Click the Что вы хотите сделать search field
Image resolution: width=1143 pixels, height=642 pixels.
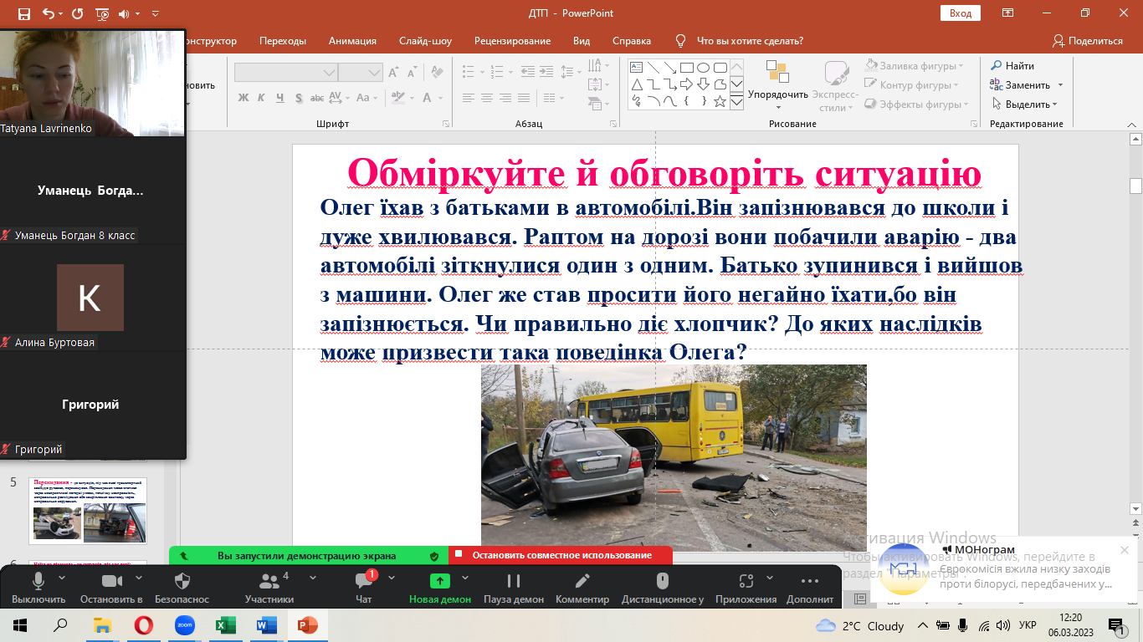(x=750, y=41)
